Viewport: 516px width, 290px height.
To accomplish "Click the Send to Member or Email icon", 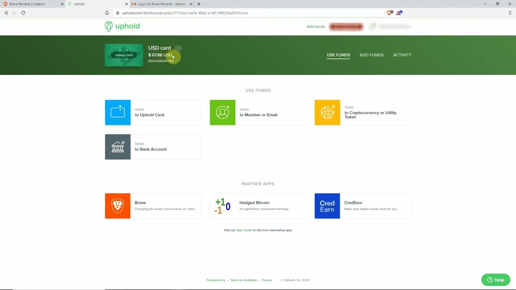I will (x=223, y=112).
